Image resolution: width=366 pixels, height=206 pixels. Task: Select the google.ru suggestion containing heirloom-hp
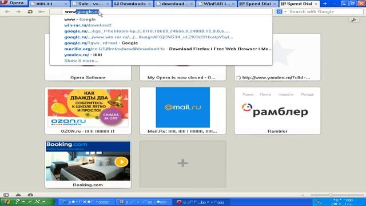161,31
